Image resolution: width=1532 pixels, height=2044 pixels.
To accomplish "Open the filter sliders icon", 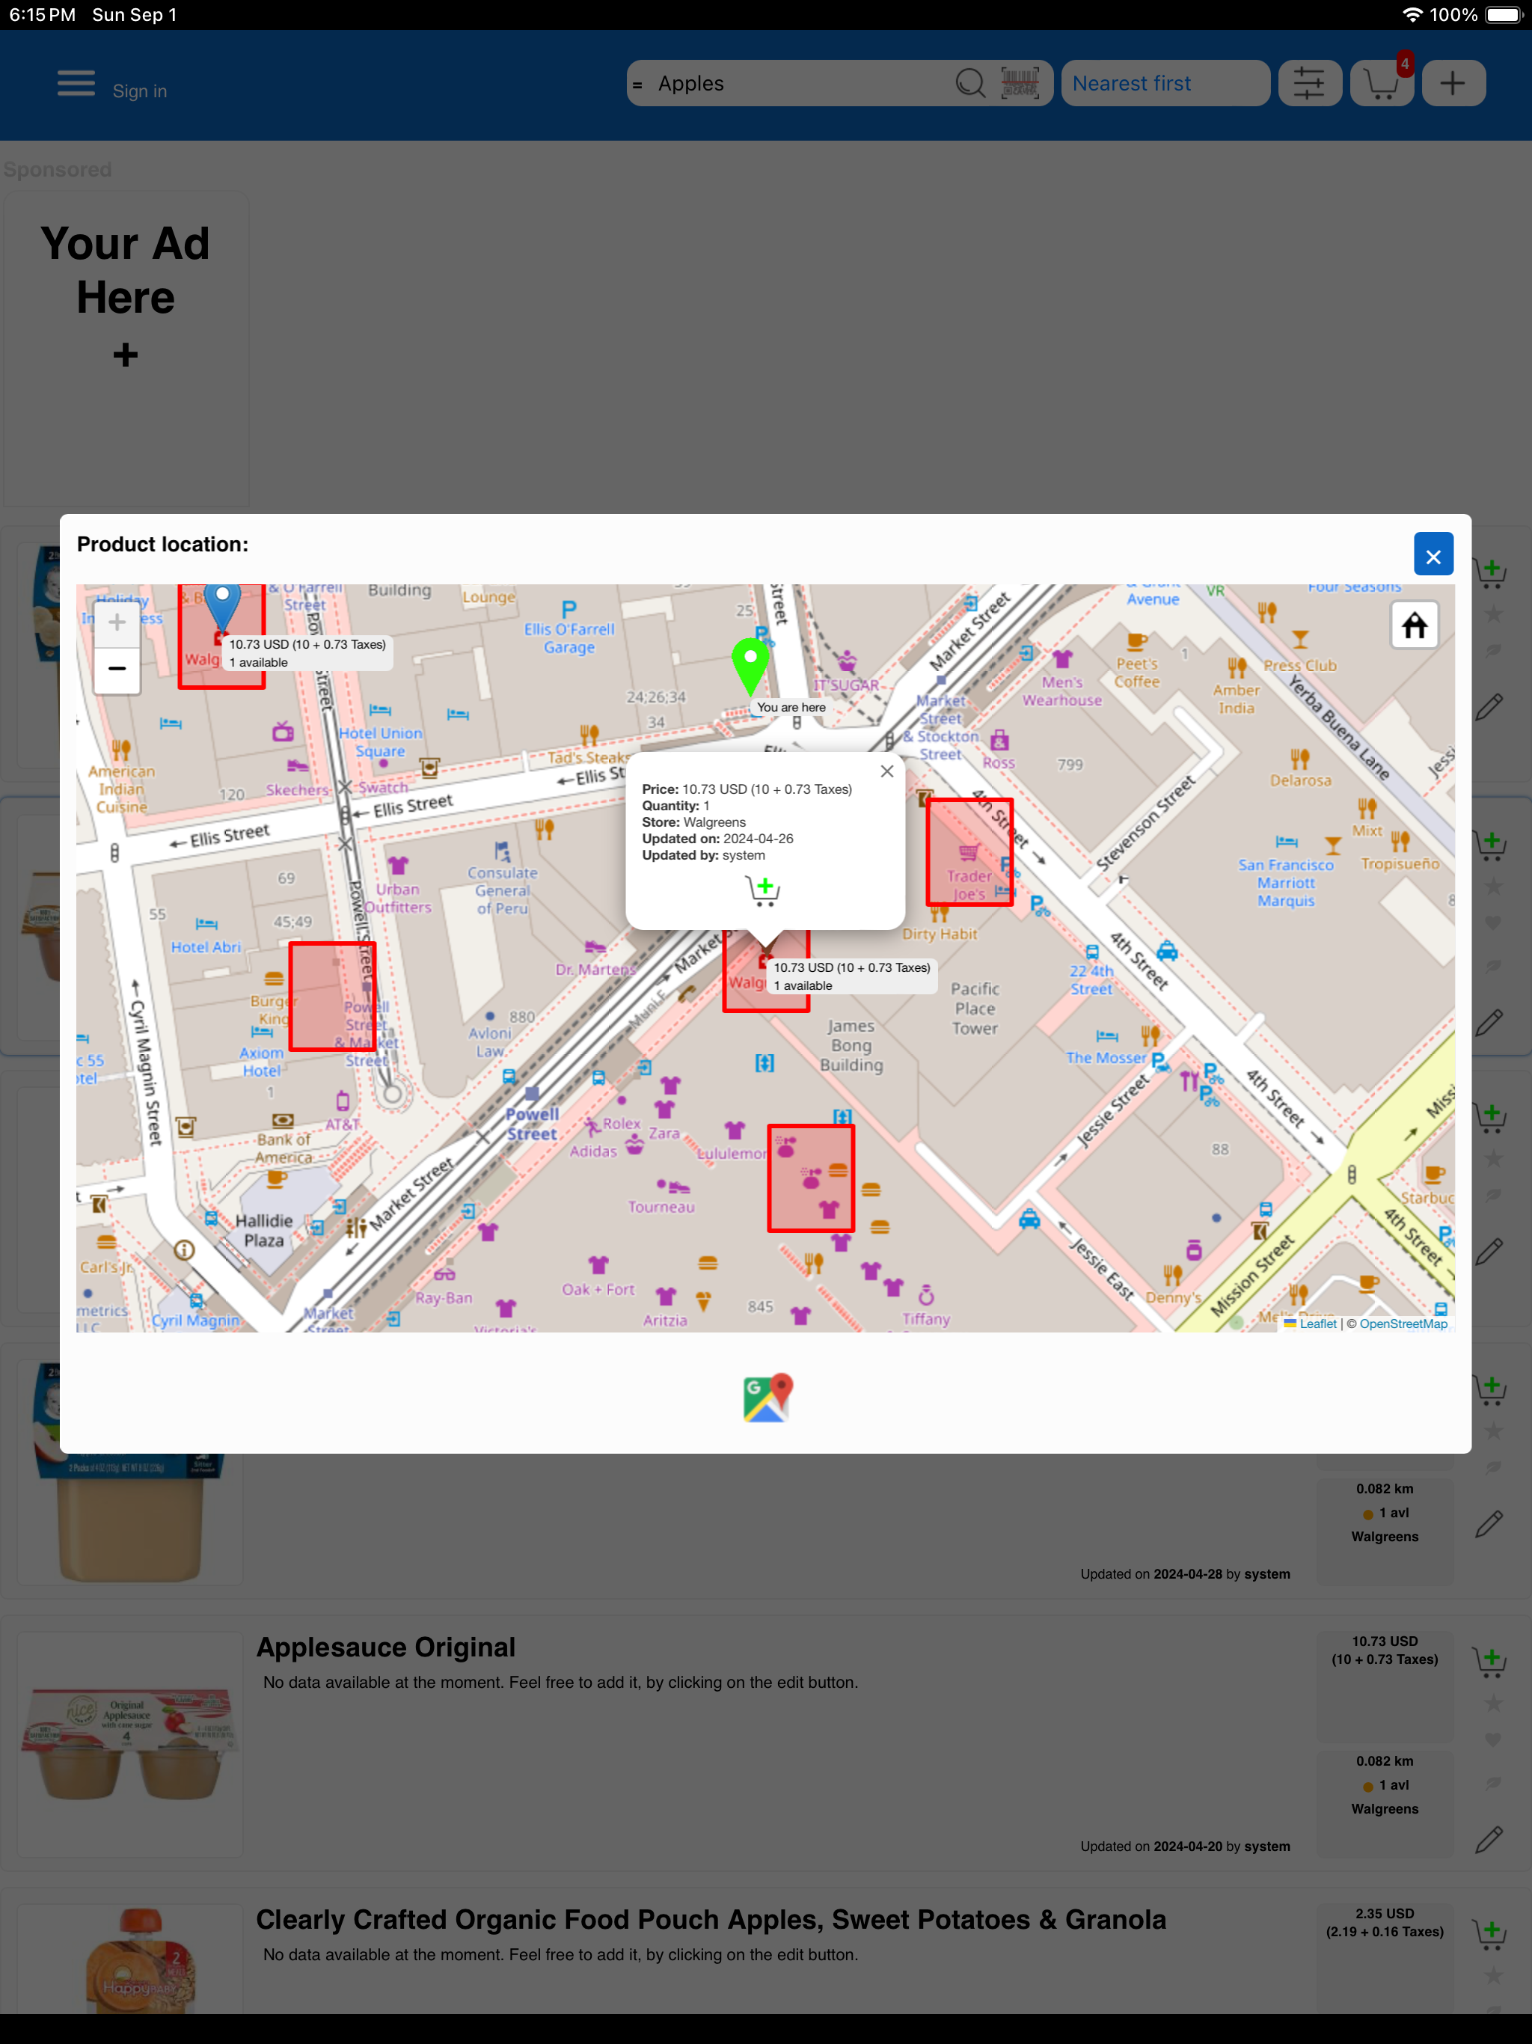I will [1308, 83].
